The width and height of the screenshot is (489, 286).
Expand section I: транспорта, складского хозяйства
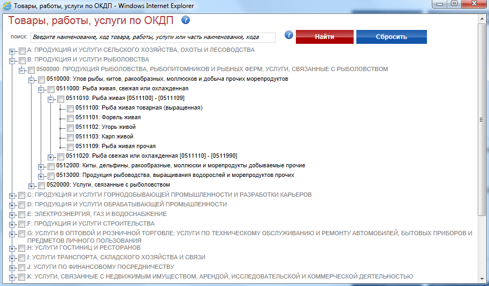point(12,259)
